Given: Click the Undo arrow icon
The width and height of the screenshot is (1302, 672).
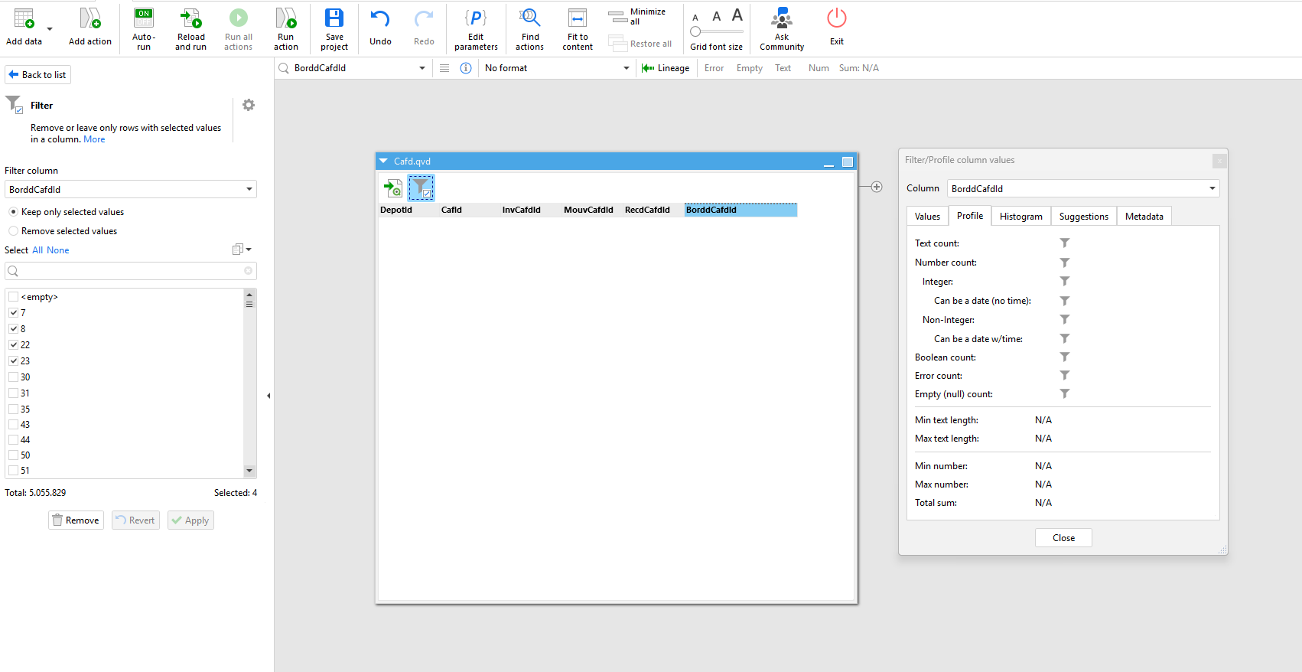Looking at the screenshot, I should [x=380, y=19].
